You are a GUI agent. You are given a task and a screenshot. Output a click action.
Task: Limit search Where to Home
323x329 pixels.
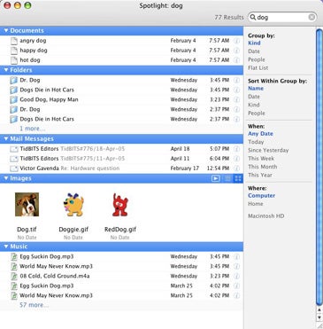click(256, 204)
